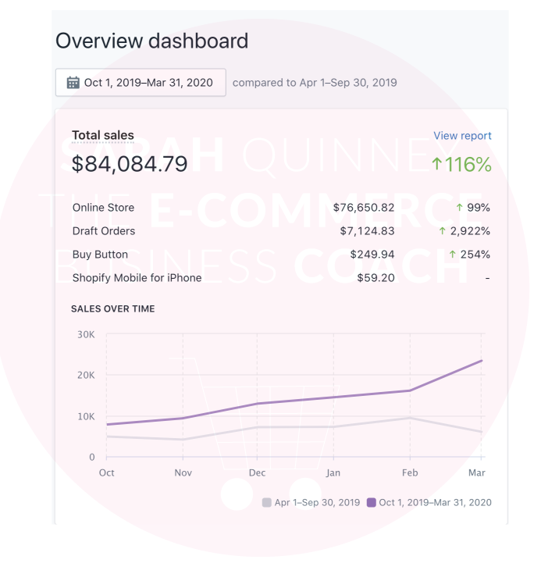Click the up arrow next to 254%
541x581 pixels.
(x=453, y=255)
